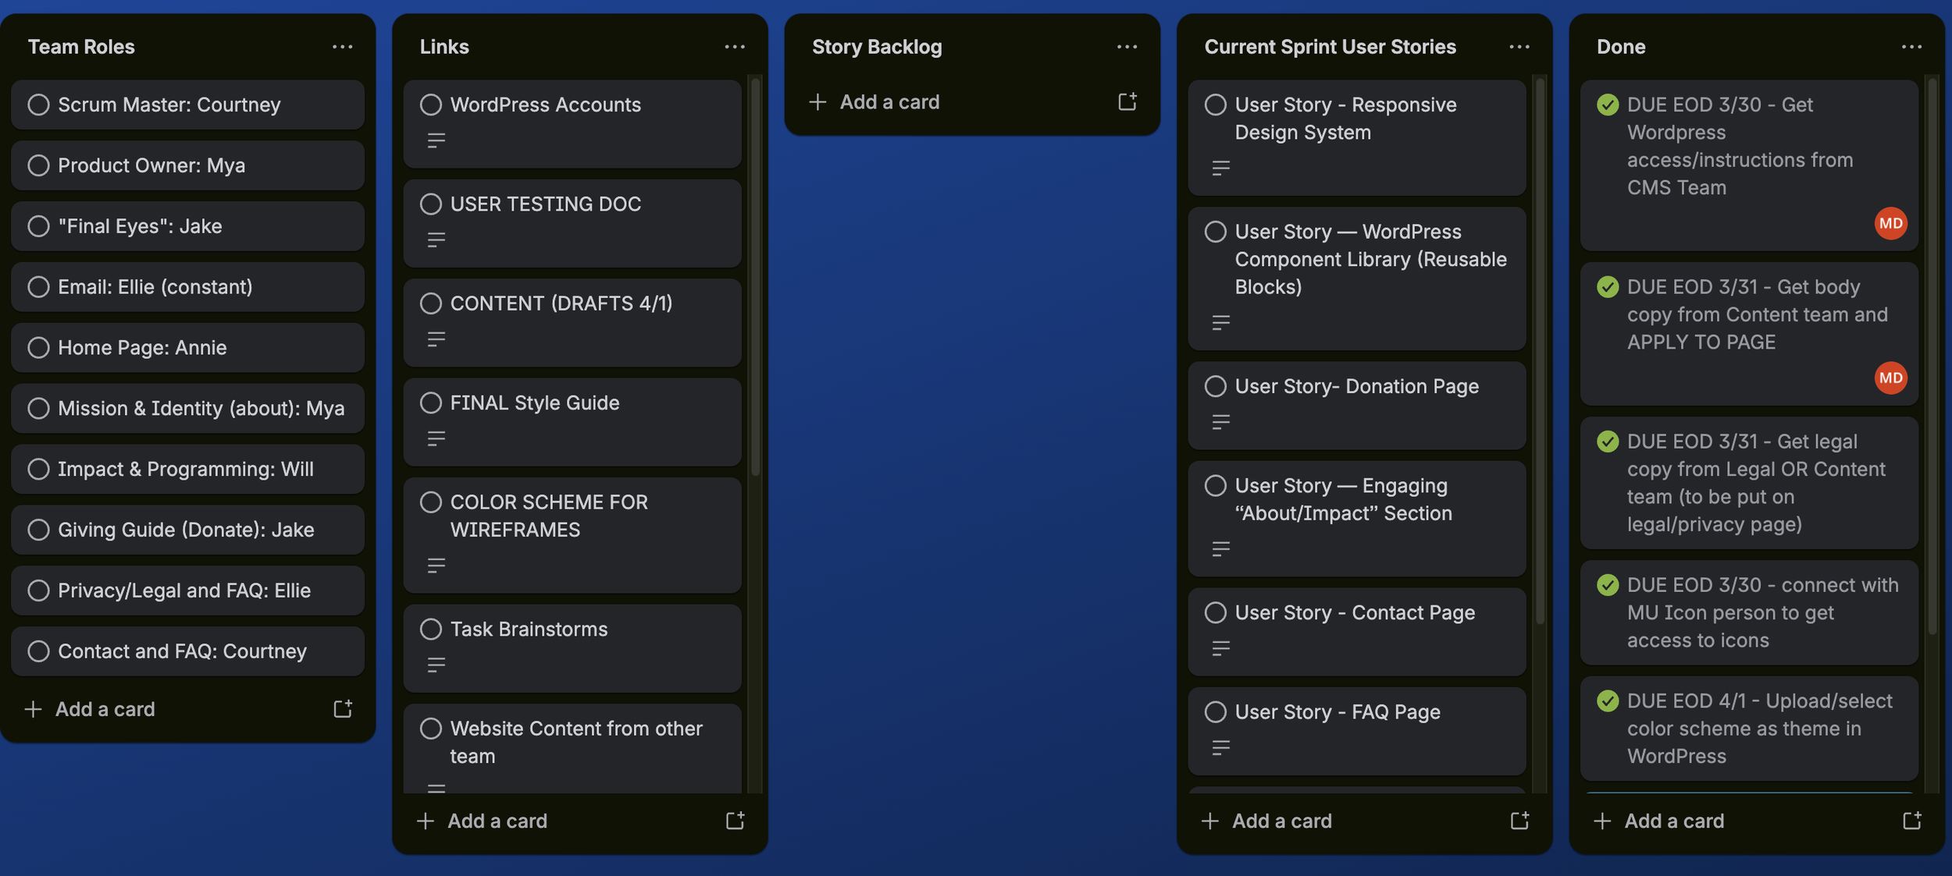Uncheck the DUE EOD 4/1 color scheme card
Screen dimensions: 1952x876
[x=1608, y=700]
